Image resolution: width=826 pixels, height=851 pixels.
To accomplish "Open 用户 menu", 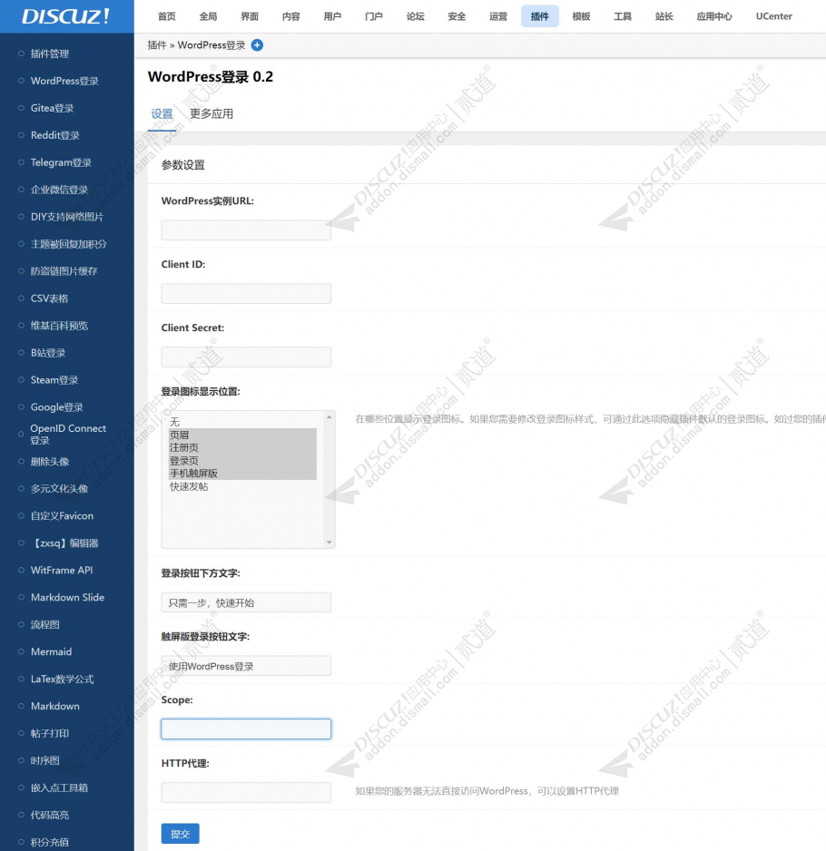I will click(332, 16).
